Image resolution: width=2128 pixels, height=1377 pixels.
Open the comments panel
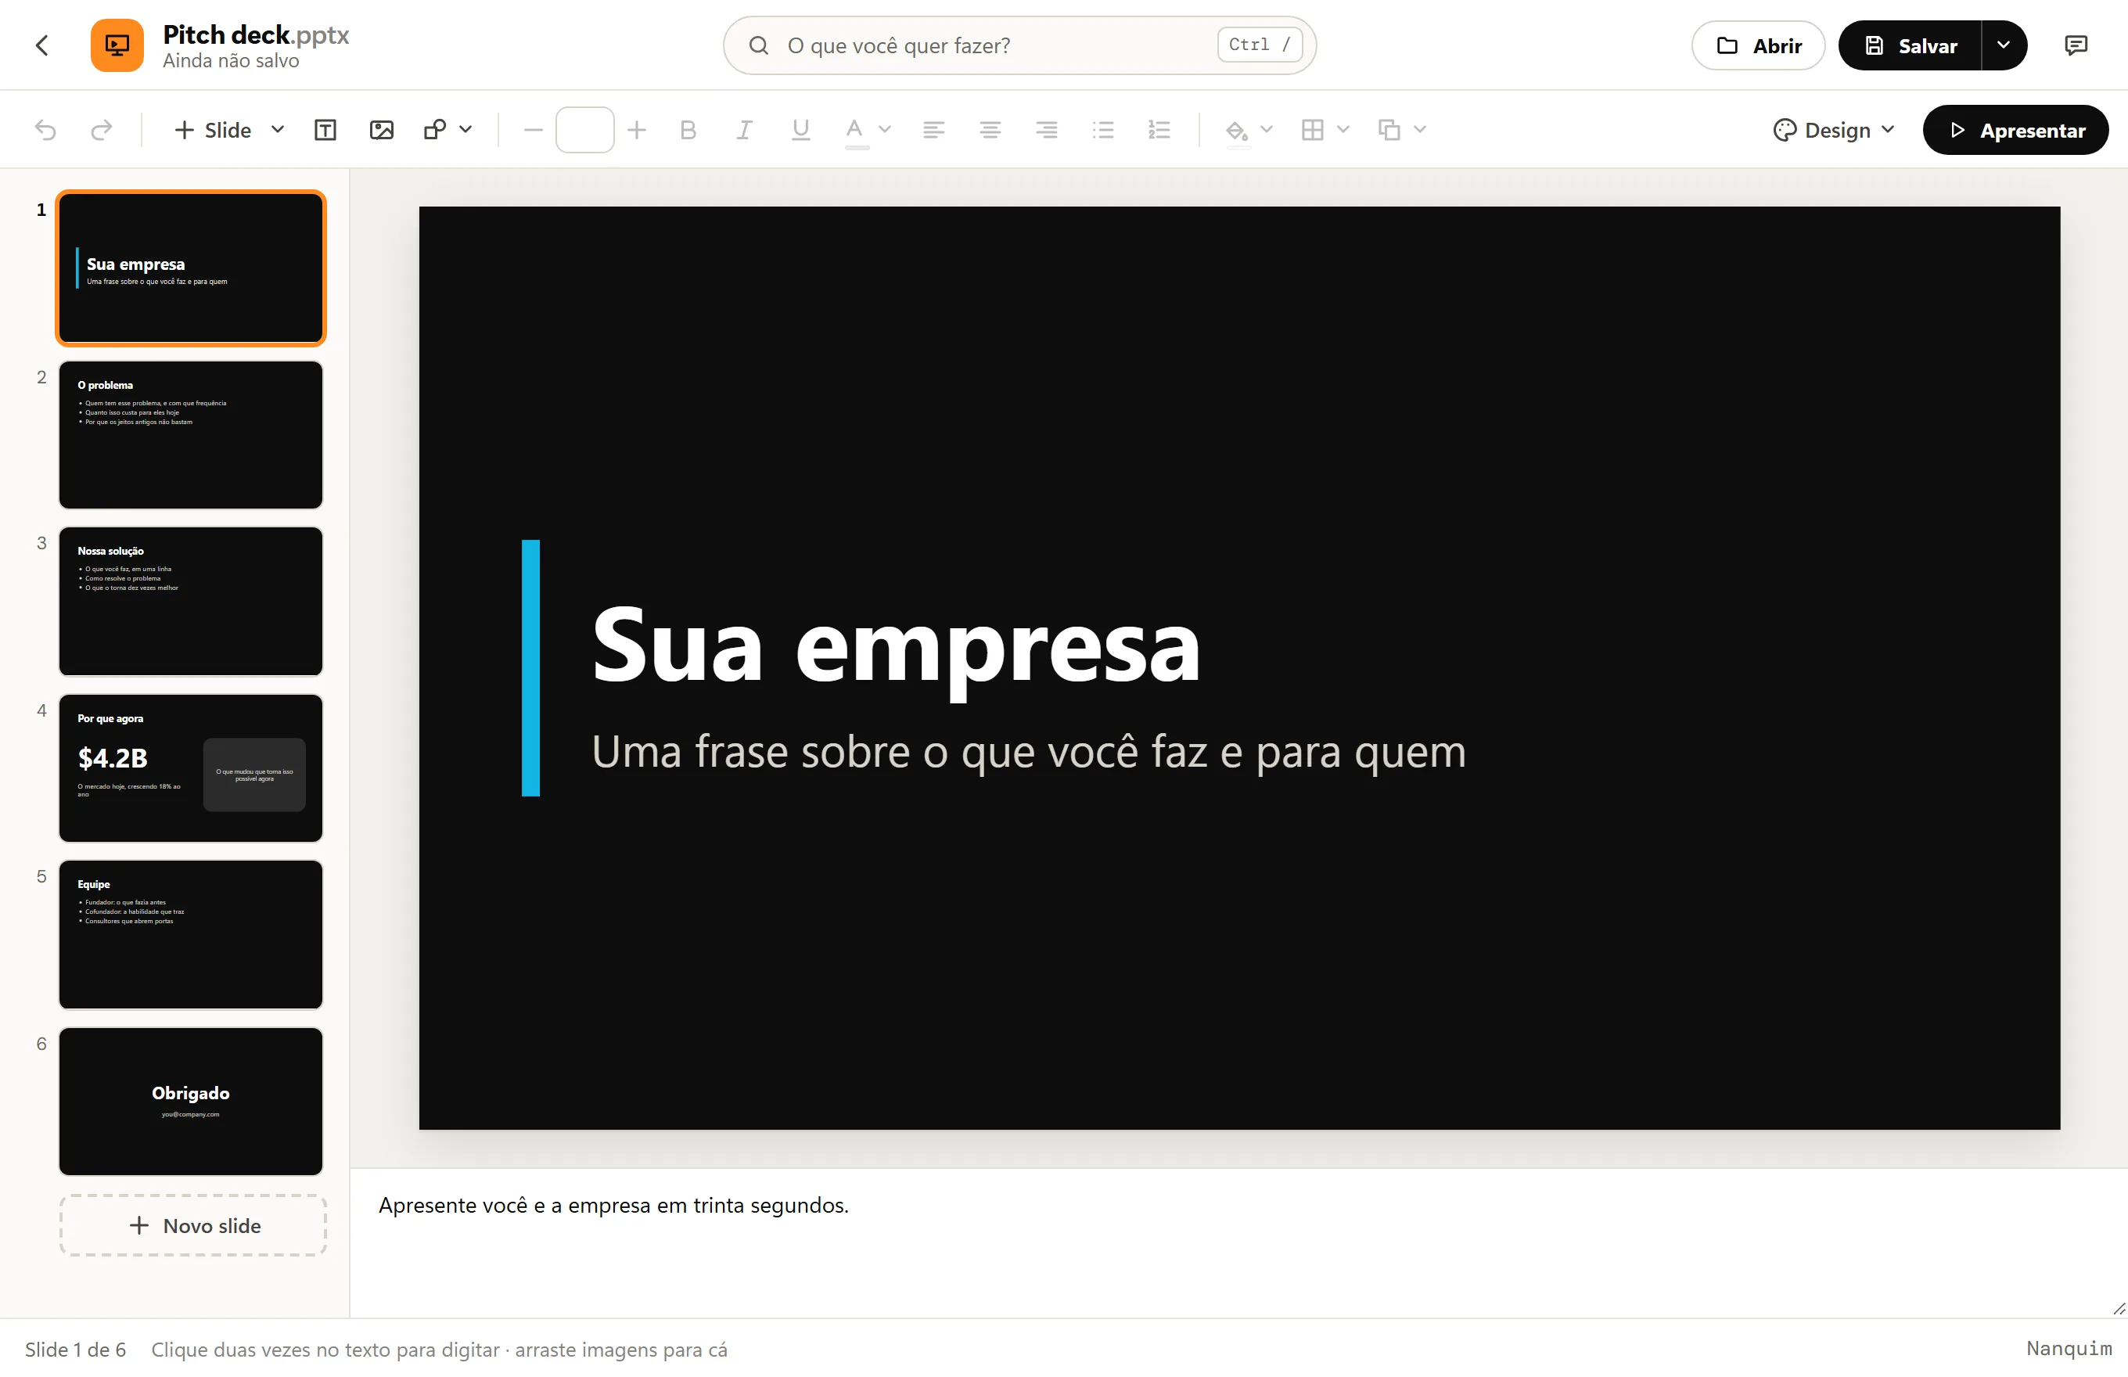click(2076, 45)
